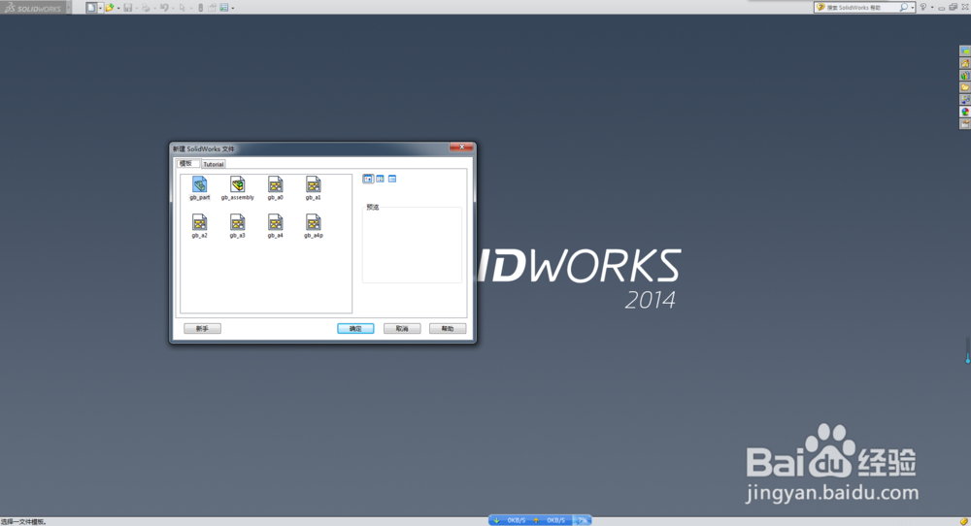971x526 pixels.
Task: Click the Rebuild traffic light icon
Action: tap(201, 8)
